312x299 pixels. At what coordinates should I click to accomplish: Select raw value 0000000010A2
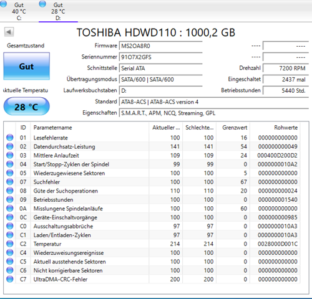(x=278, y=164)
